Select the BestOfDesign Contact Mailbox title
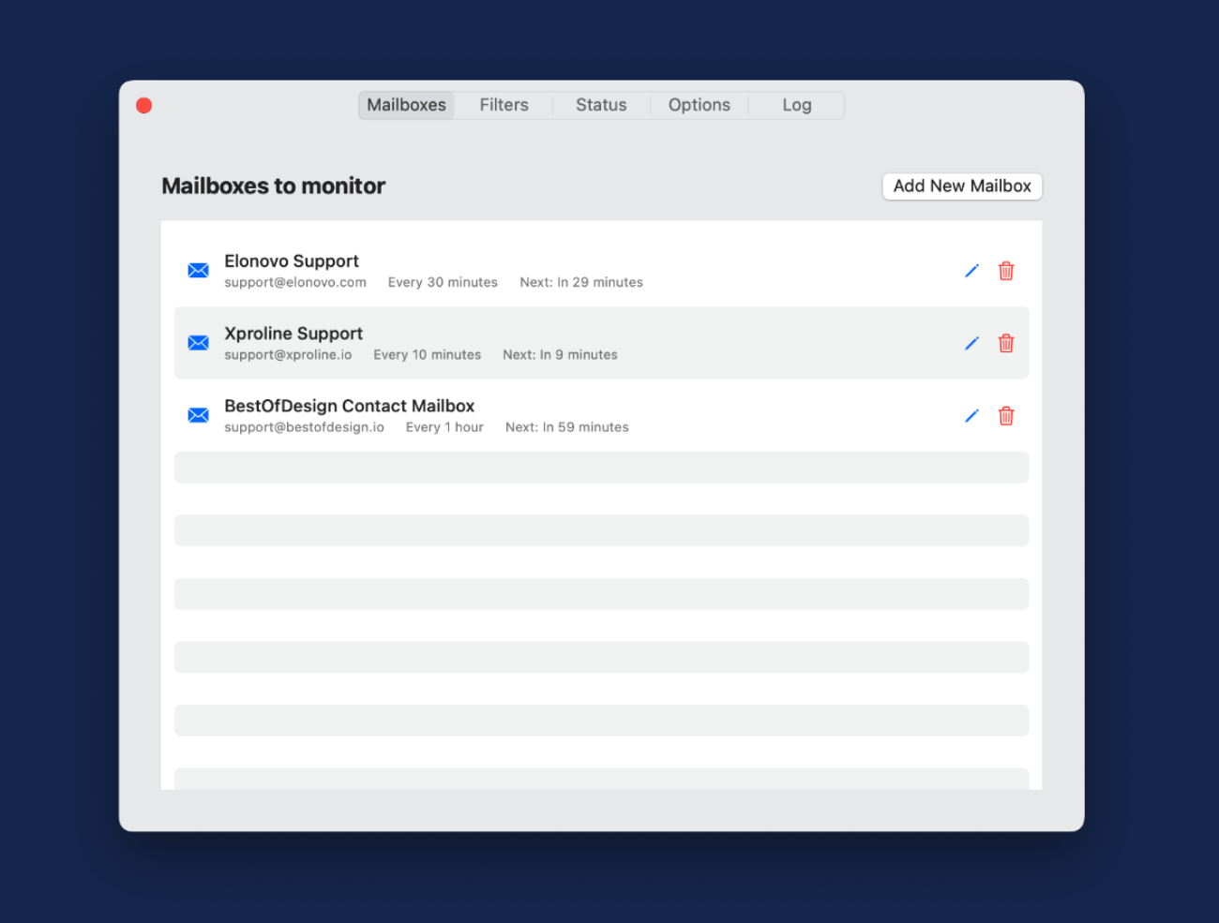This screenshot has height=923, width=1219. coord(350,406)
